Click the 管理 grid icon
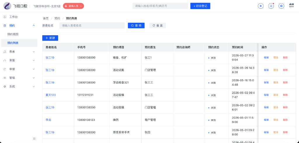This screenshot has height=143, width=299. 5,78
